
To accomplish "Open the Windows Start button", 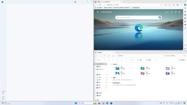I will [76, 103].
